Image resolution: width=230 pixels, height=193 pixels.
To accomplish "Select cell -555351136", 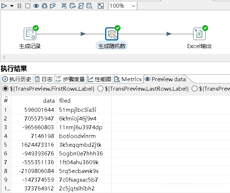I will point(34,162).
